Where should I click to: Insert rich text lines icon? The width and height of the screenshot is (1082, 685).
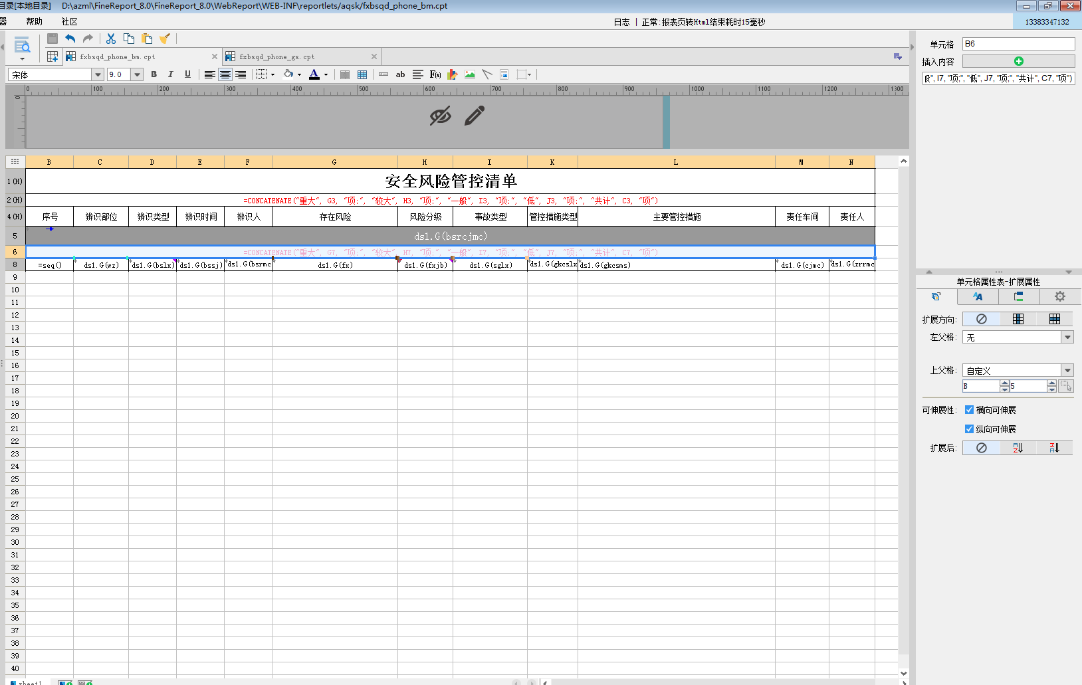[x=417, y=74]
